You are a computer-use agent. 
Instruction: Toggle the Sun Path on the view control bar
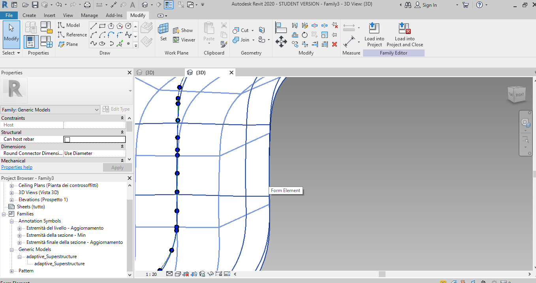194,274
